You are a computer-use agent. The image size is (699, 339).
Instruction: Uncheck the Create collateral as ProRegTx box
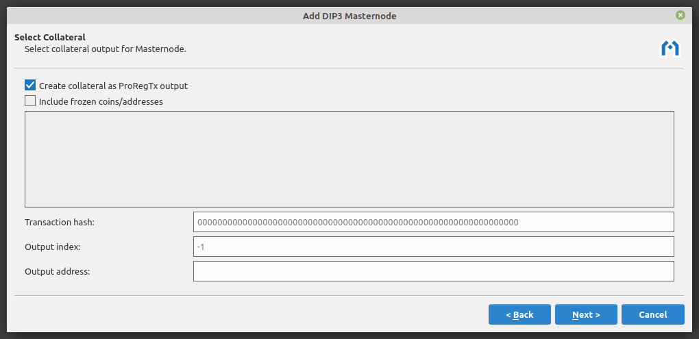(x=30, y=86)
